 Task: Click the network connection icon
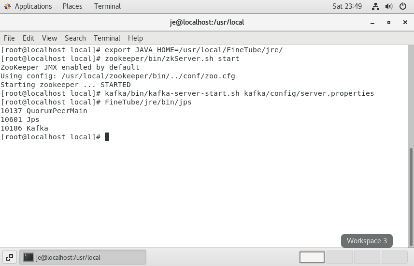coord(375,7)
